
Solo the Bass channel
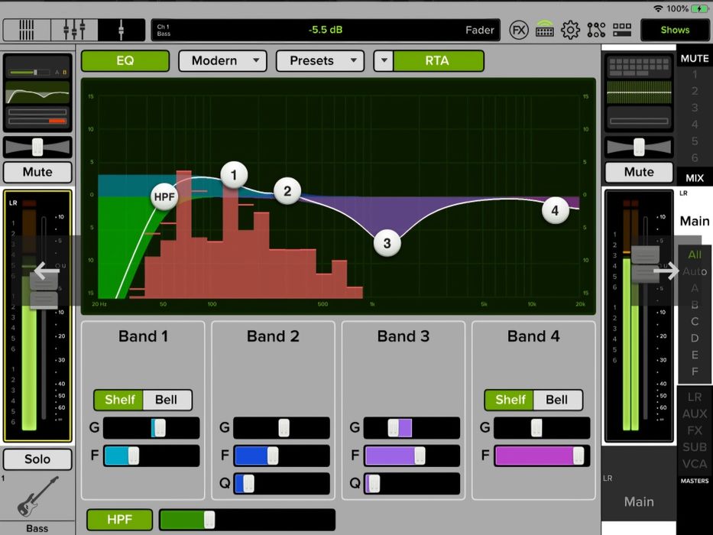pyautogui.click(x=37, y=459)
